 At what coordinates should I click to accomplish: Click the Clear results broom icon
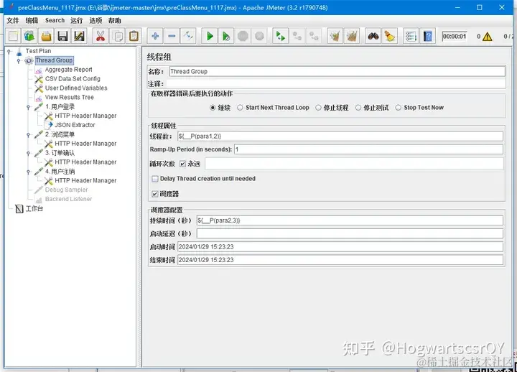[x=335, y=36]
